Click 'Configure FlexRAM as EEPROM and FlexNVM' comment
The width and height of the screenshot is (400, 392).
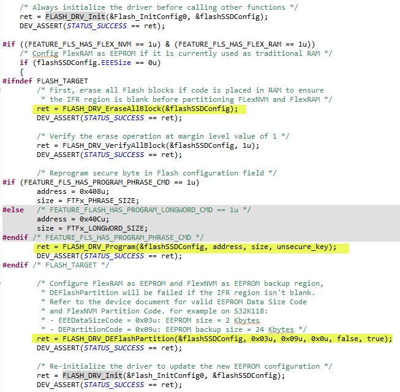180,283
